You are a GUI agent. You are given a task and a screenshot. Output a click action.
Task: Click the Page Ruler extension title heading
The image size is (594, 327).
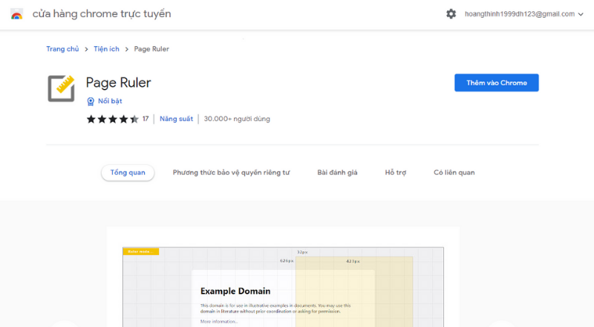click(118, 82)
